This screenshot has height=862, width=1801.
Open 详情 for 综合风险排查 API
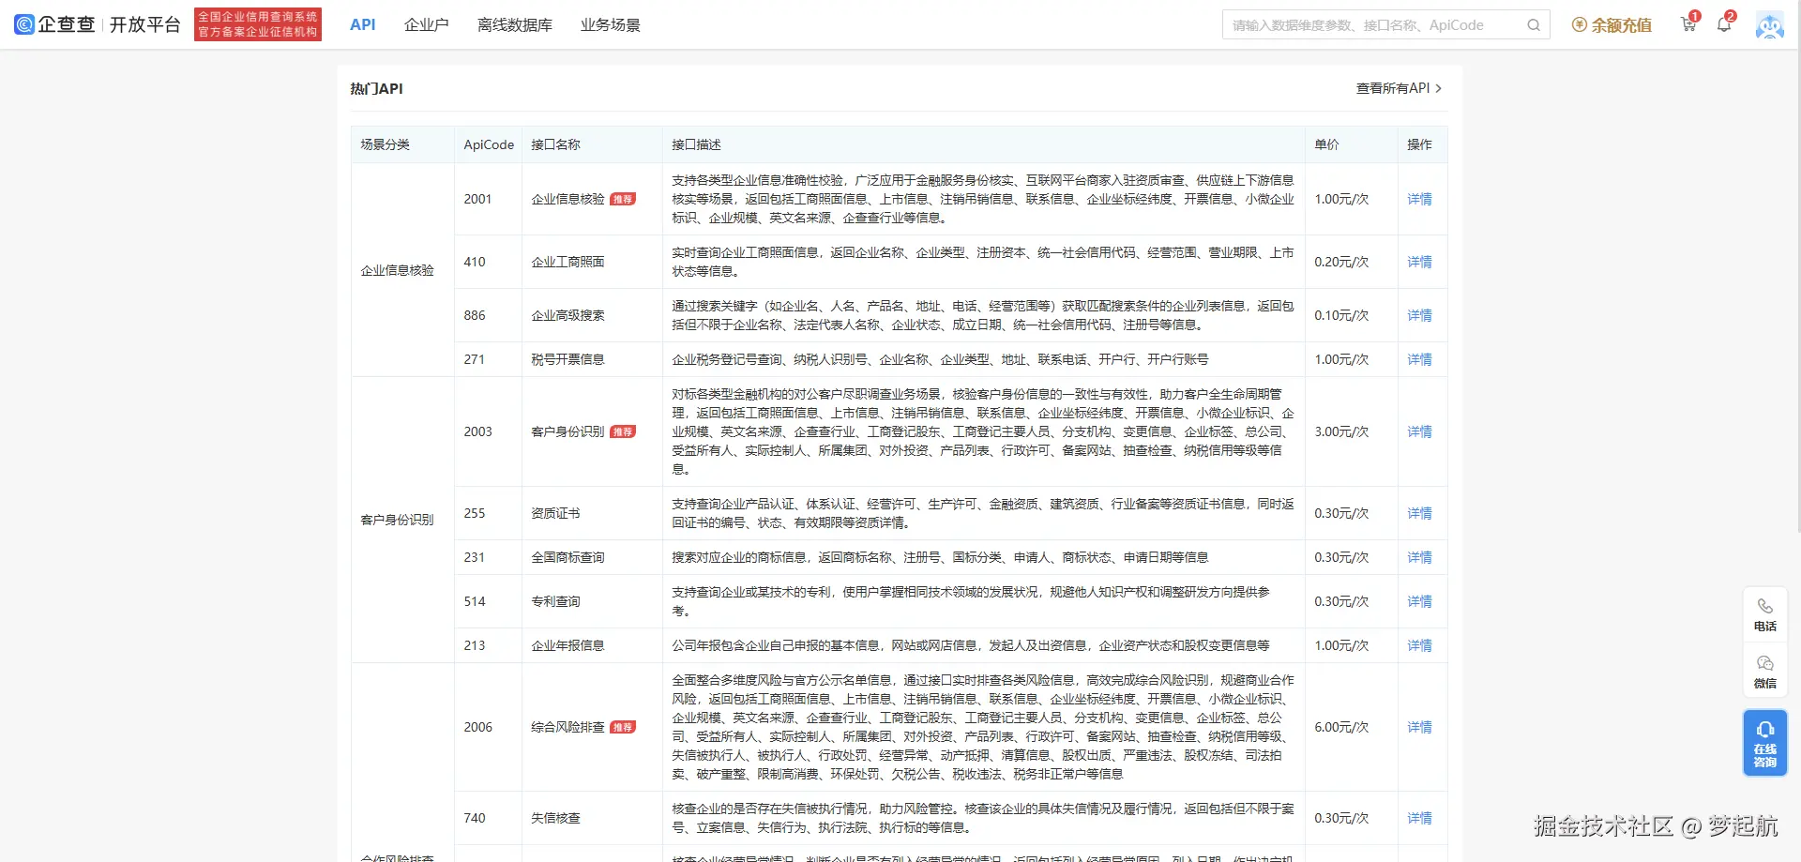pyautogui.click(x=1419, y=727)
